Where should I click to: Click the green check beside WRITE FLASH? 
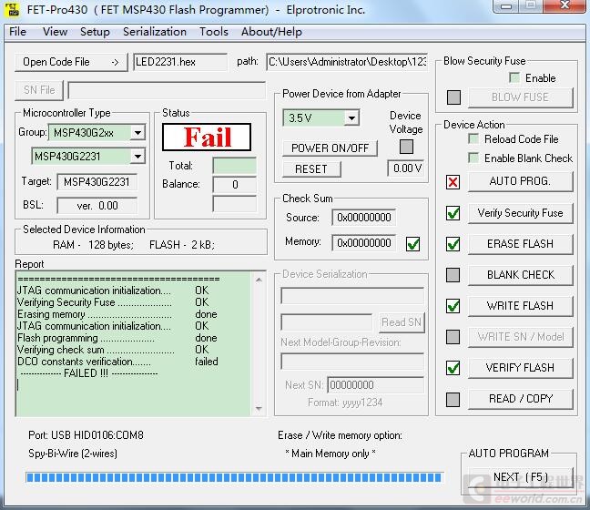click(x=453, y=306)
